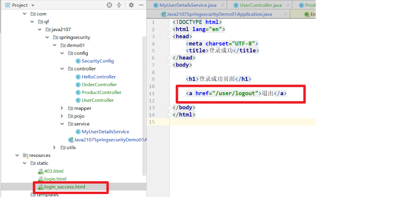Viewport: 399px width, 197px height.
Task: Collapse the java2107 package
Action: pyautogui.click(x=39, y=30)
